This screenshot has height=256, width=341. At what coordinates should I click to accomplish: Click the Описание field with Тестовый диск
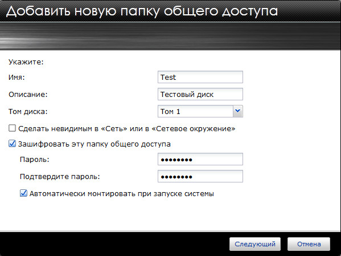point(200,94)
